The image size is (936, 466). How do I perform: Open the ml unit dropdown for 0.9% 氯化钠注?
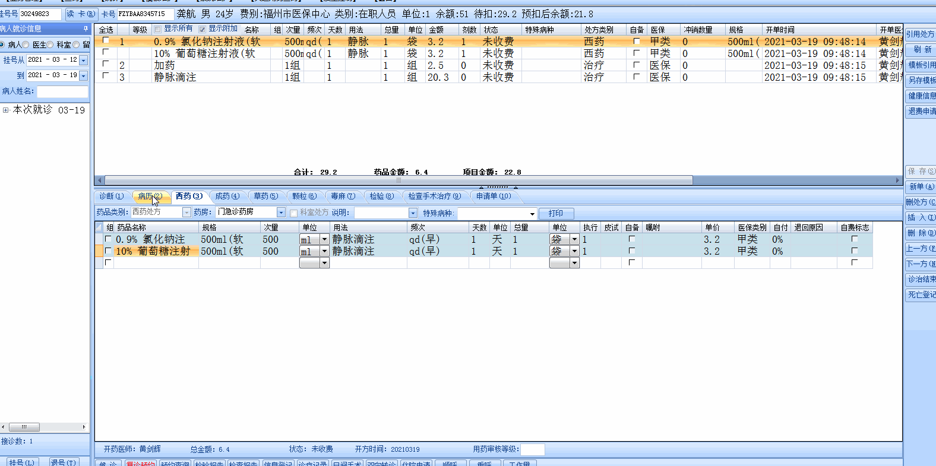(x=324, y=239)
